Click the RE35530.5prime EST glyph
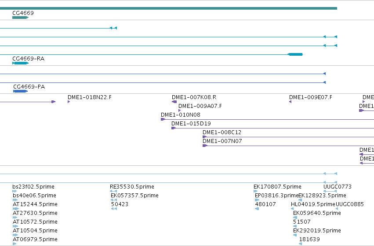This screenshot has height=246, width=374. [x=113, y=191]
